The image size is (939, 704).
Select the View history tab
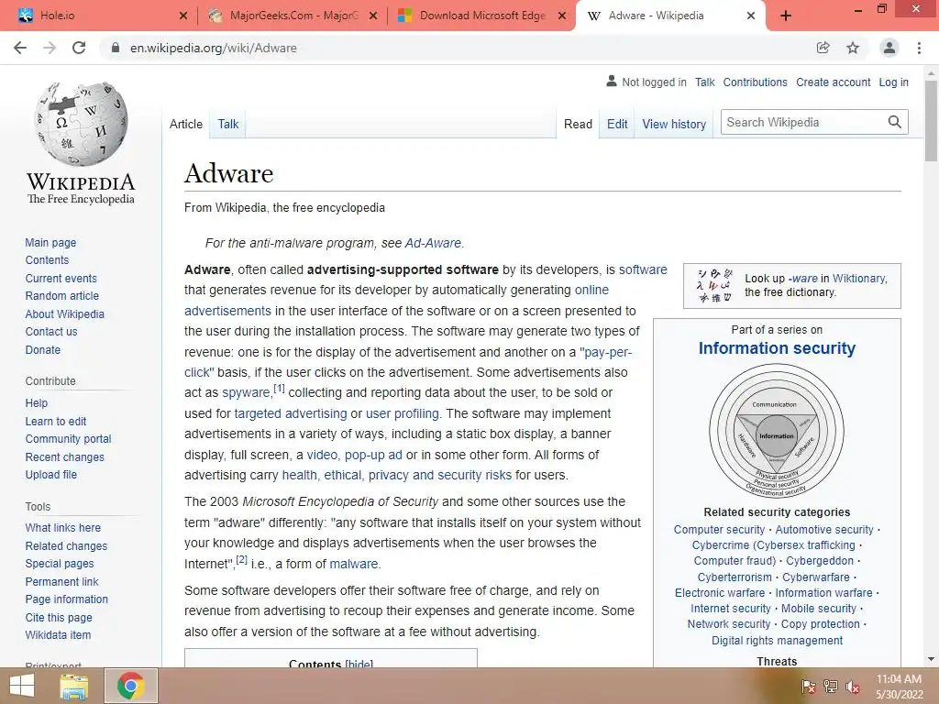coord(674,124)
